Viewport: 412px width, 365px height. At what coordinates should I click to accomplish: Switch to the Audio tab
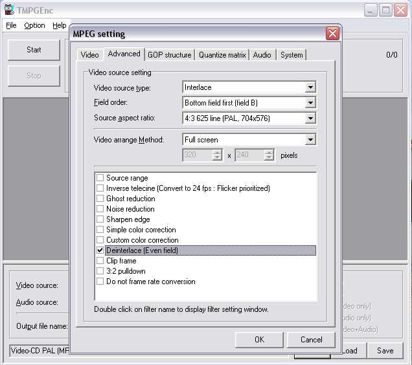coord(262,55)
